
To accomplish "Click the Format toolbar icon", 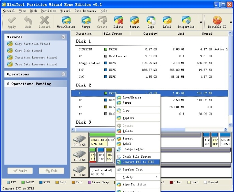I will [135, 22].
